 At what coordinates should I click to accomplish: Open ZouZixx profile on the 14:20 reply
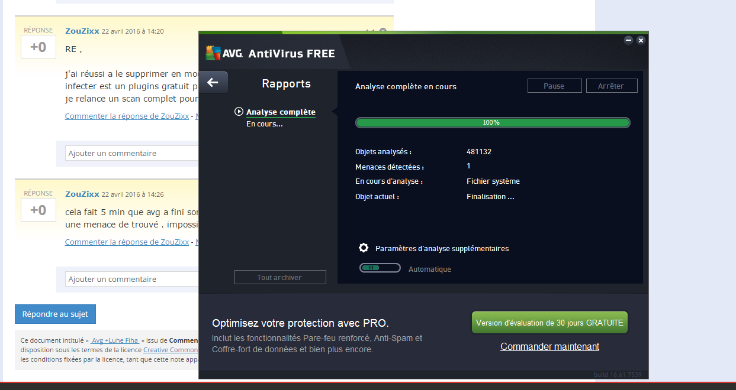coord(82,31)
